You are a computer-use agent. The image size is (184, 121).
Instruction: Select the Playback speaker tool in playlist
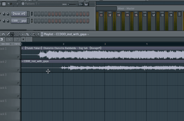38,34
